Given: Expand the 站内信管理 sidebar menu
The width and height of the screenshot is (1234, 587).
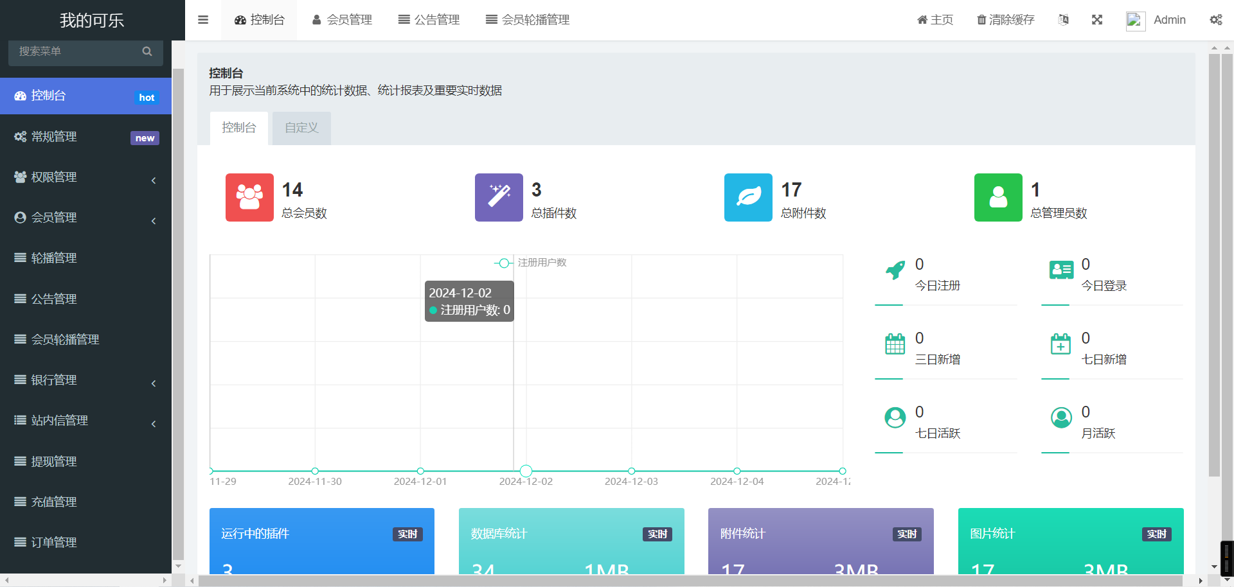Looking at the screenshot, I should 85,421.
